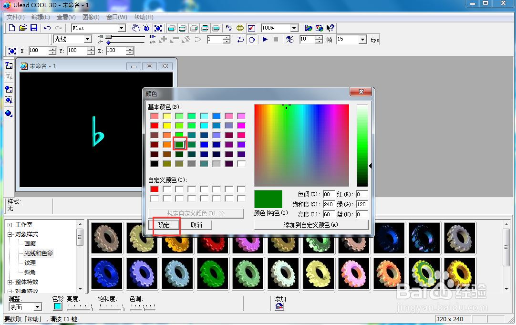Click the Open file folder icon

(23, 28)
